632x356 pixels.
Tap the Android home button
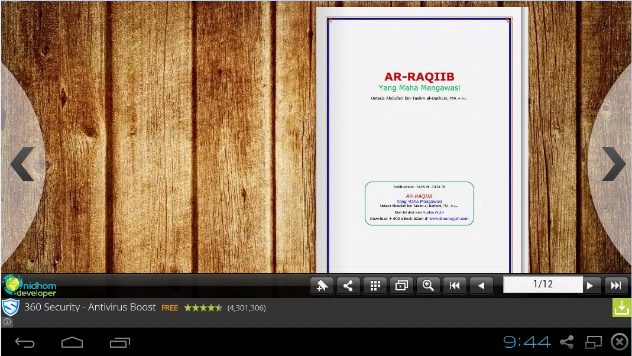point(72,343)
